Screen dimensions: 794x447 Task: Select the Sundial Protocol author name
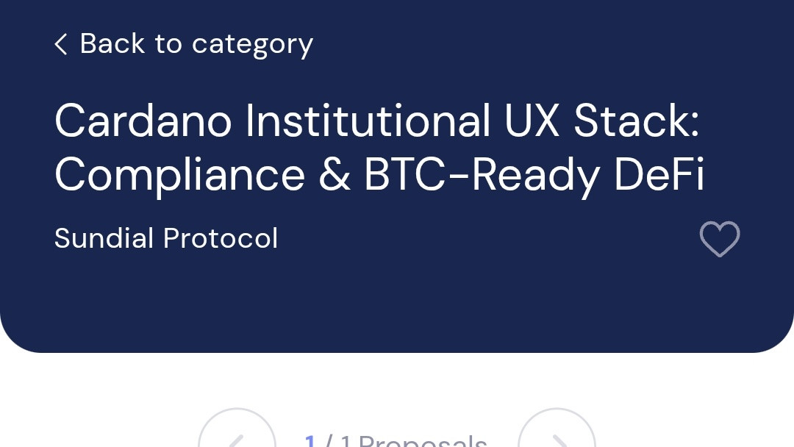pyautogui.click(x=166, y=238)
